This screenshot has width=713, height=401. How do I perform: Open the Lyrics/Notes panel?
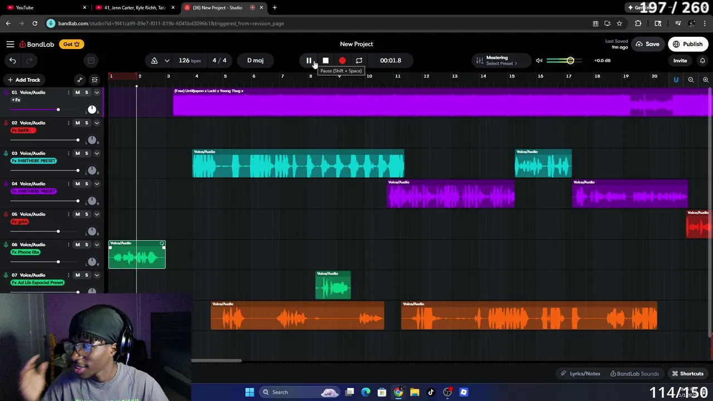pos(582,374)
